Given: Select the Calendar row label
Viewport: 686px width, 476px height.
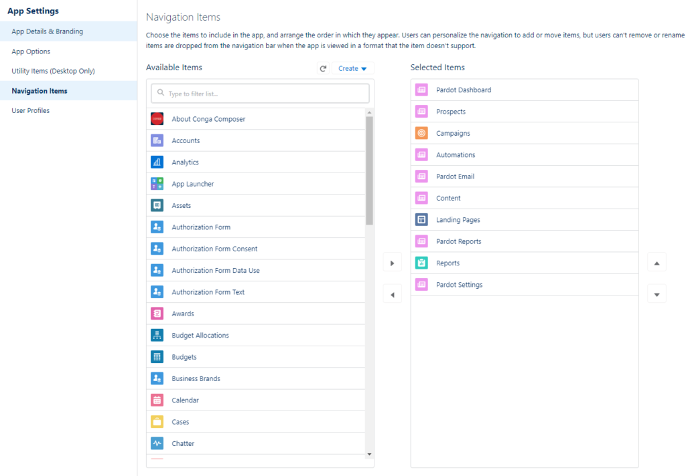Looking at the screenshot, I should click(185, 400).
